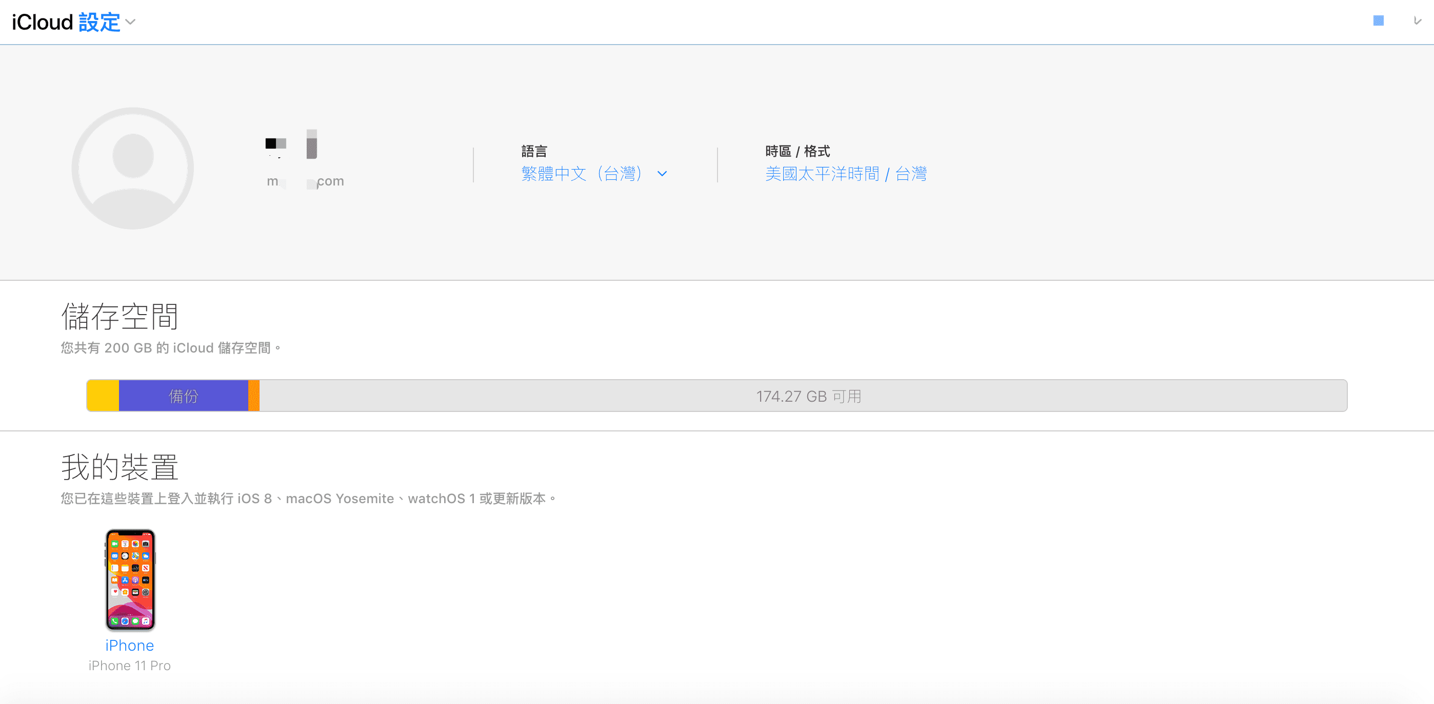Click the redacted email address ending in com
Screen dimensions: 1434x704
(306, 181)
